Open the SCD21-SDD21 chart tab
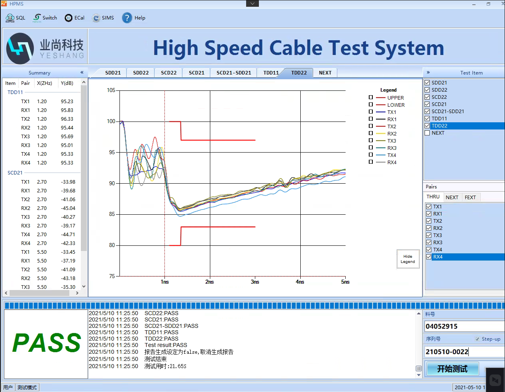 pyautogui.click(x=234, y=73)
